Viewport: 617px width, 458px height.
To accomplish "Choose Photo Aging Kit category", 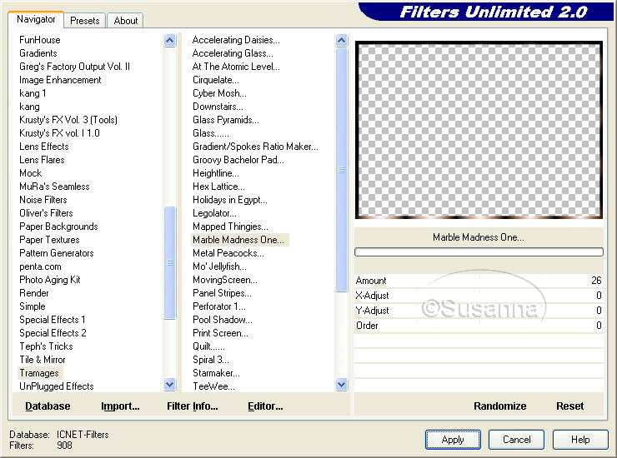I will tap(50, 280).
